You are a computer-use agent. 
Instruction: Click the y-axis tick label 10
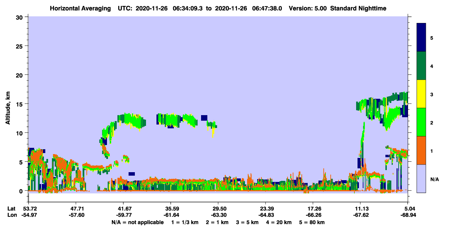click(20, 133)
